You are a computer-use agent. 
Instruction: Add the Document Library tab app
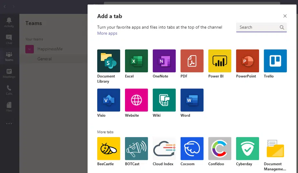pos(109,61)
